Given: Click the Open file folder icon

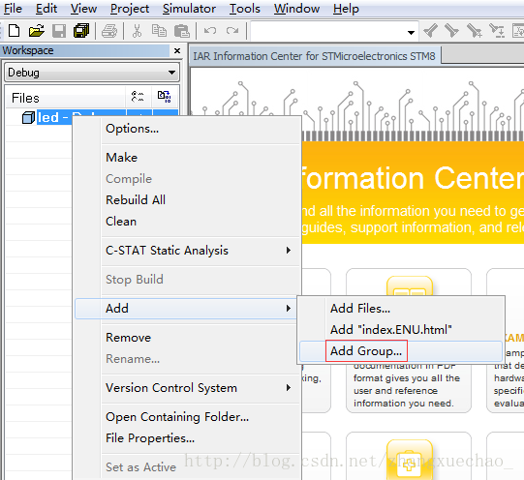Looking at the screenshot, I should 36,31.
